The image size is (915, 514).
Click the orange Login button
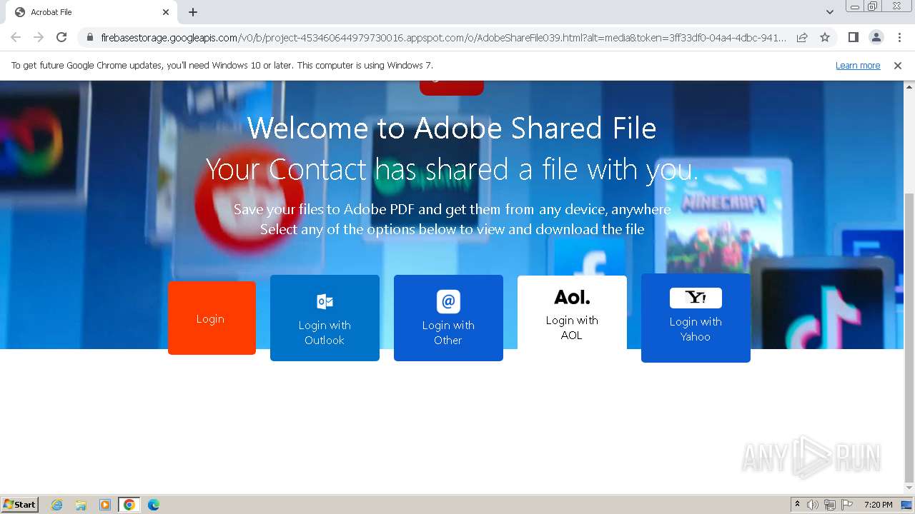click(212, 318)
